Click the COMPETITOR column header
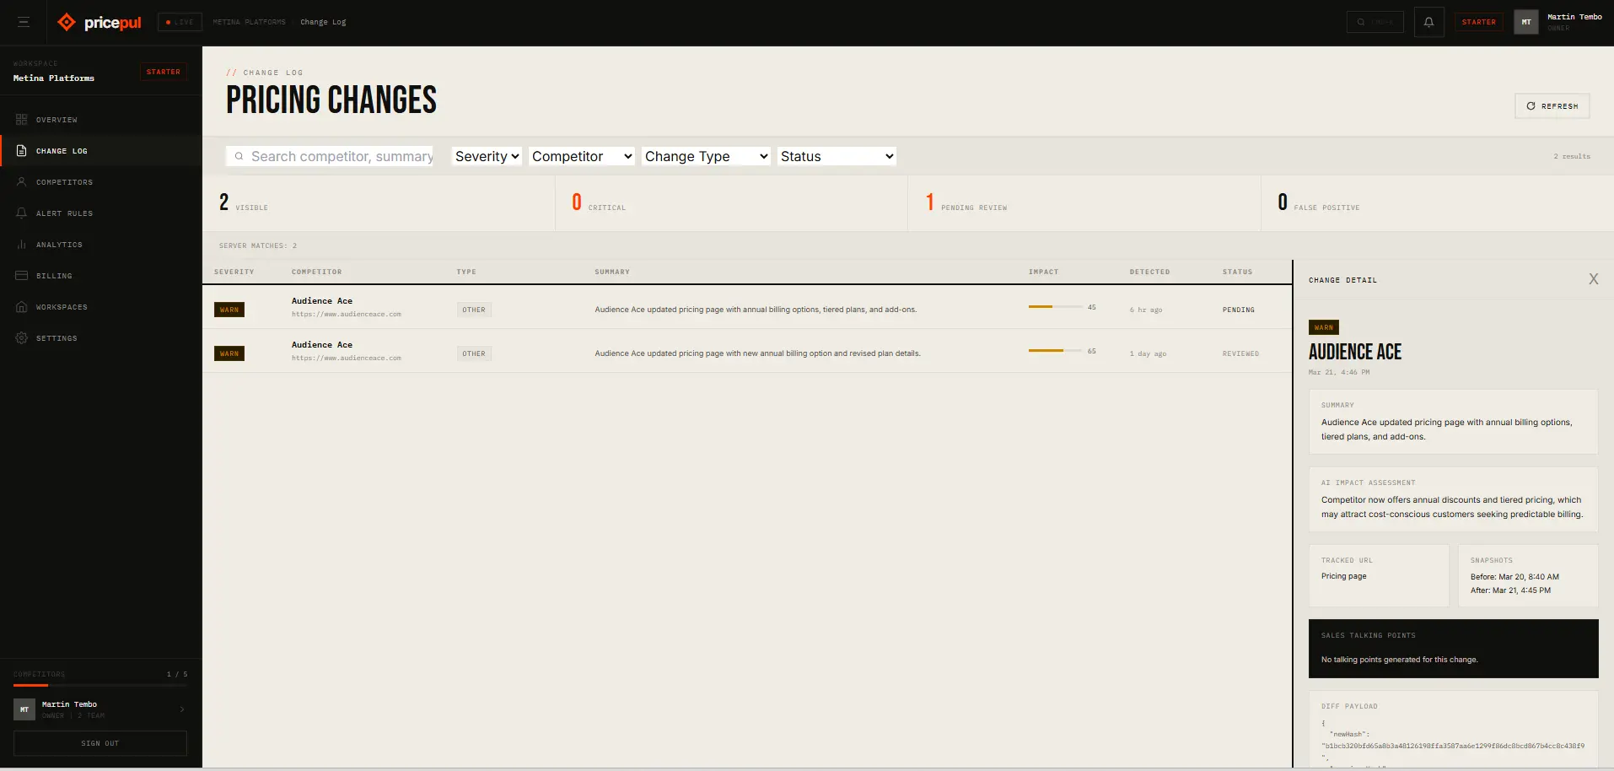 tap(317, 272)
